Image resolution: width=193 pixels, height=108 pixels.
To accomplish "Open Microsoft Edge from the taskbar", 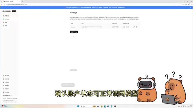I will (105, 106).
